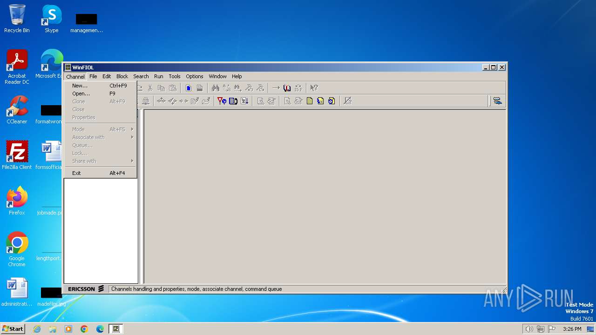The height and width of the screenshot is (335, 596).
Task: Click the grayed Properties menu entry
Action: pos(100,117)
